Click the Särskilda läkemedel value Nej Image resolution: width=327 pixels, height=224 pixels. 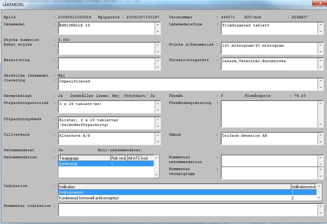pos(61,75)
